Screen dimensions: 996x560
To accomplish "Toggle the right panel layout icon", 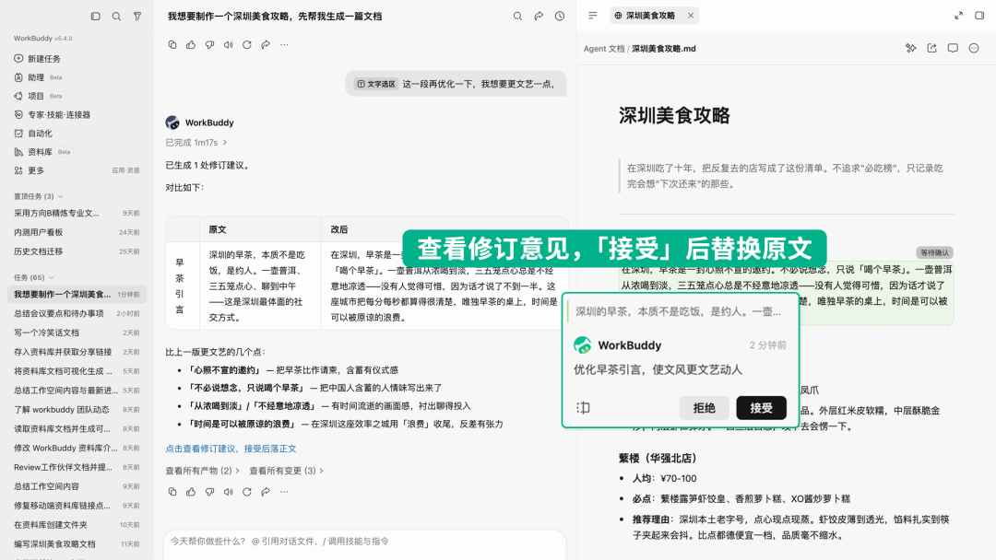I will pyautogui.click(x=979, y=16).
